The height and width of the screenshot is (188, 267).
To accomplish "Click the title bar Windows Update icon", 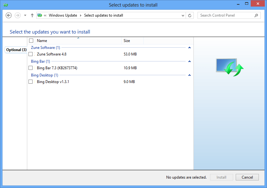I will point(6,5).
